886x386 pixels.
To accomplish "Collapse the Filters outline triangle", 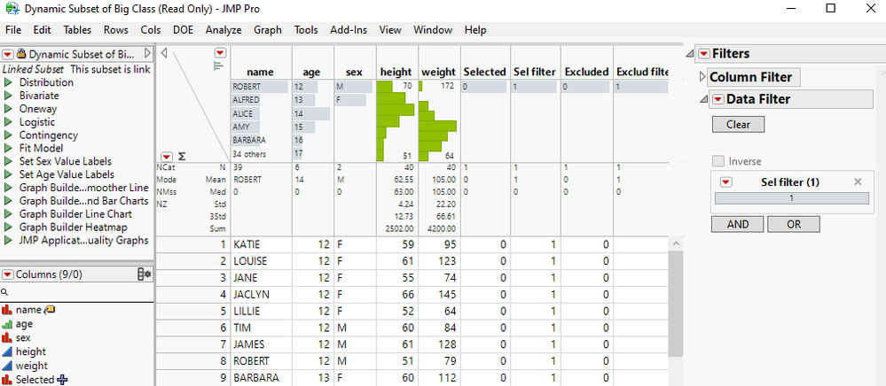I will coord(689,54).
